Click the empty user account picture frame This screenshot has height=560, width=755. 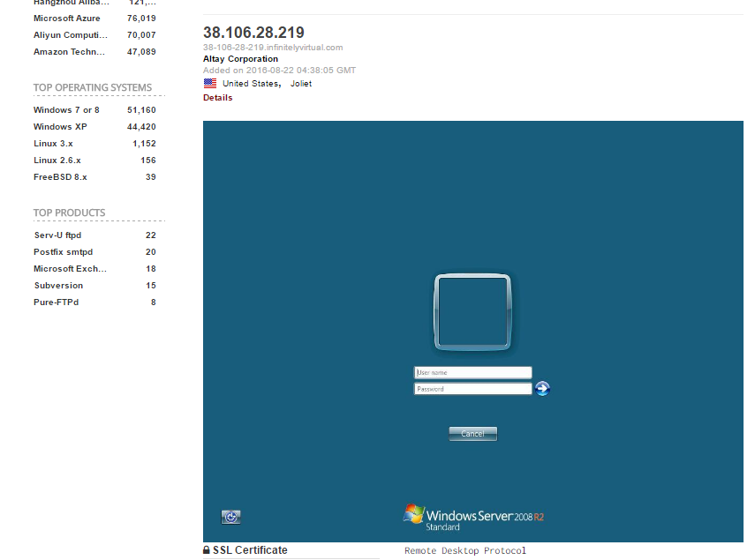[x=472, y=312]
